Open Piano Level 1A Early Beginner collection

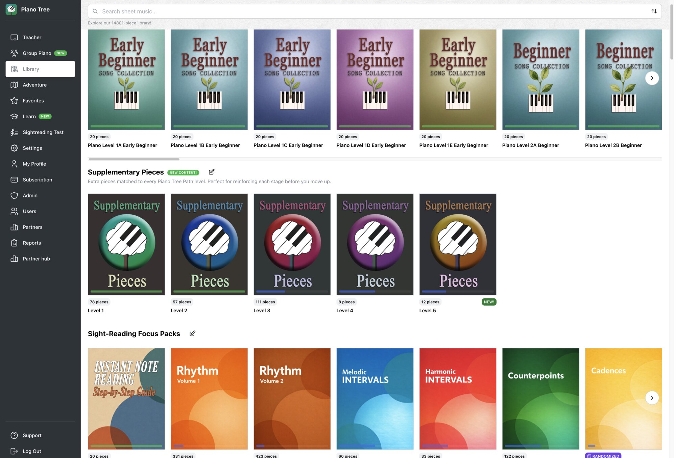click(126, 79)
